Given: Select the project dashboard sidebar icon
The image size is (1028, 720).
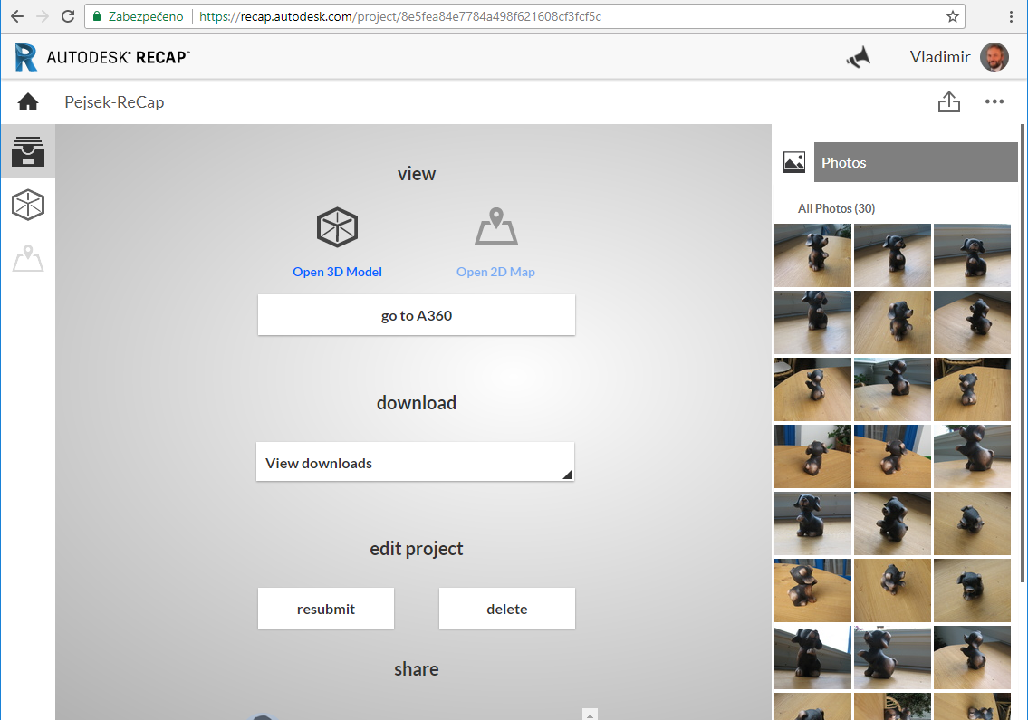Looking at the screenshot, I should (x=28, y=151).
